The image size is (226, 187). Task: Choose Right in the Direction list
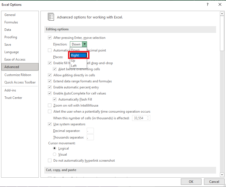78,55
